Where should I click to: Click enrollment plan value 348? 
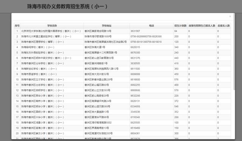click(177, 47)
